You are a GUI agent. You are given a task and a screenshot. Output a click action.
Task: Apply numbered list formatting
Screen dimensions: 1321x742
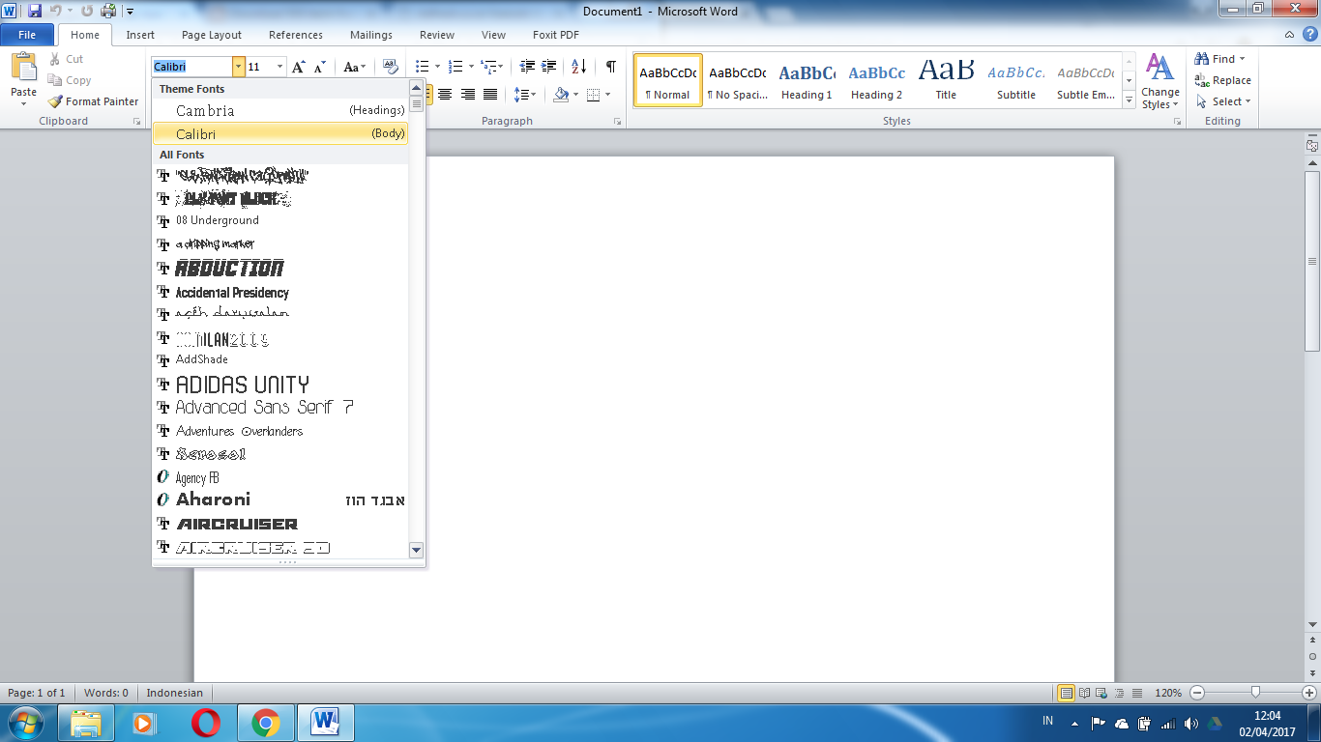456,67
